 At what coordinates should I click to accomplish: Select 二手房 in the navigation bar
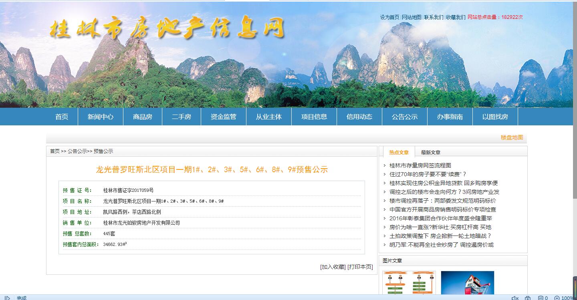click(x=182, y=117)
